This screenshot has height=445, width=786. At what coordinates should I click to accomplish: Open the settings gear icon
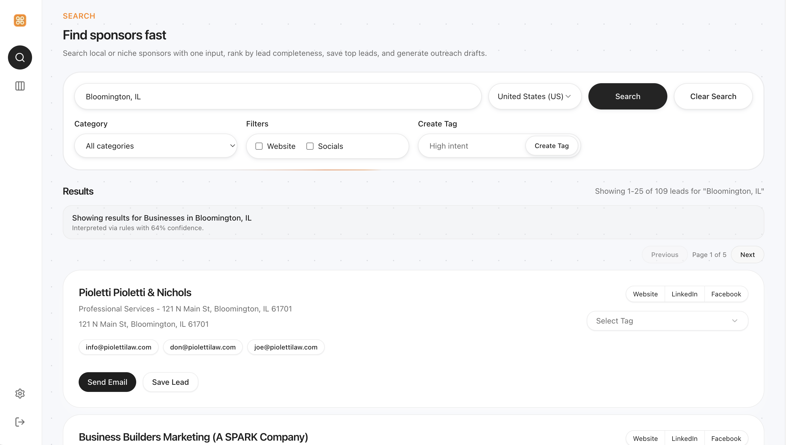click(20, 393)
